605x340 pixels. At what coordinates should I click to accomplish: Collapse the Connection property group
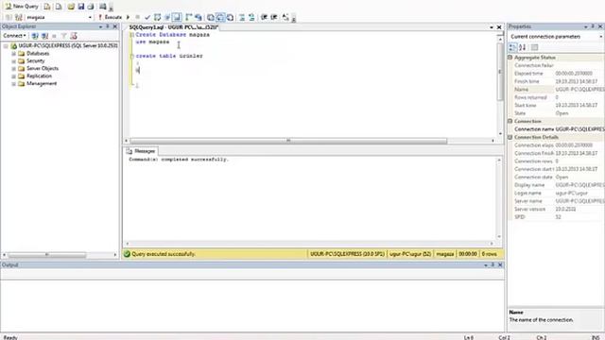tap(510, 121)
